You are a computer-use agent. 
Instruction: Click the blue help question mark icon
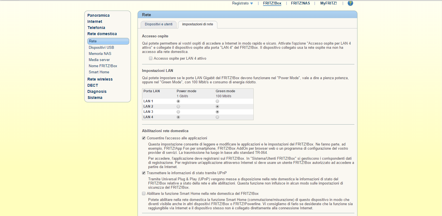[350, 3]
